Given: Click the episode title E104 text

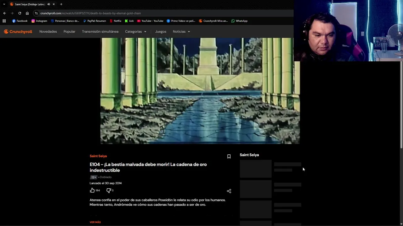Looking at the screenshot, I should (148, 167).
